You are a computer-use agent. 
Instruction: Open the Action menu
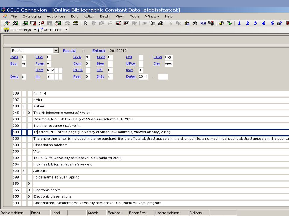coord(89,16)
